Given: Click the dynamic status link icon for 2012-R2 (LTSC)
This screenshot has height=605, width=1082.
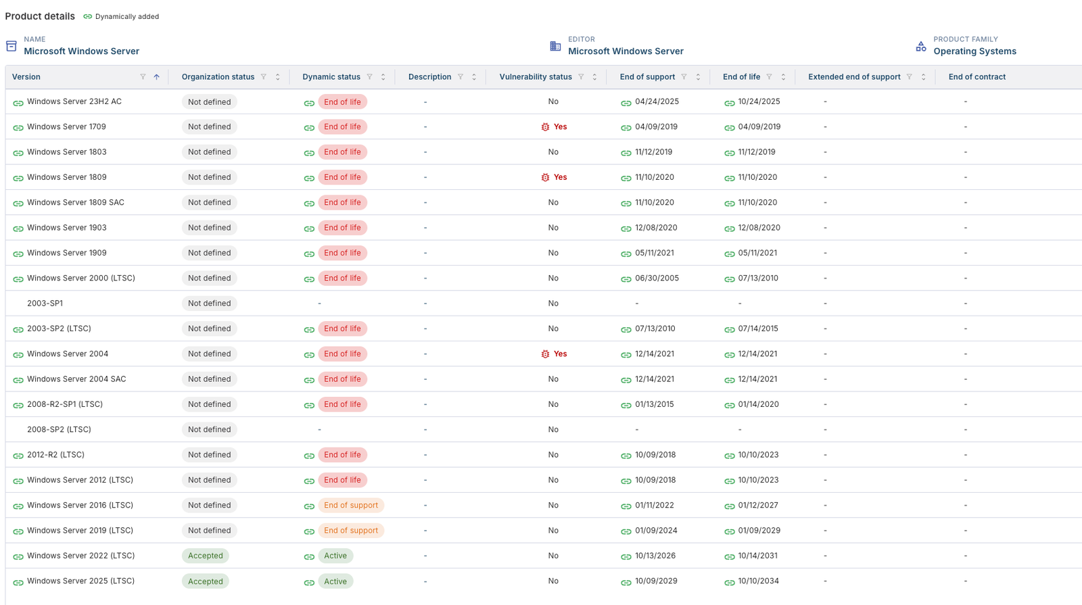Looking at the screenshot, I should [x=309, y=456].
